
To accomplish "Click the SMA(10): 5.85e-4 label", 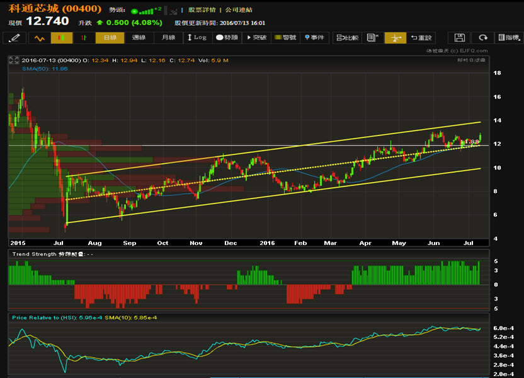I will 130,318.
